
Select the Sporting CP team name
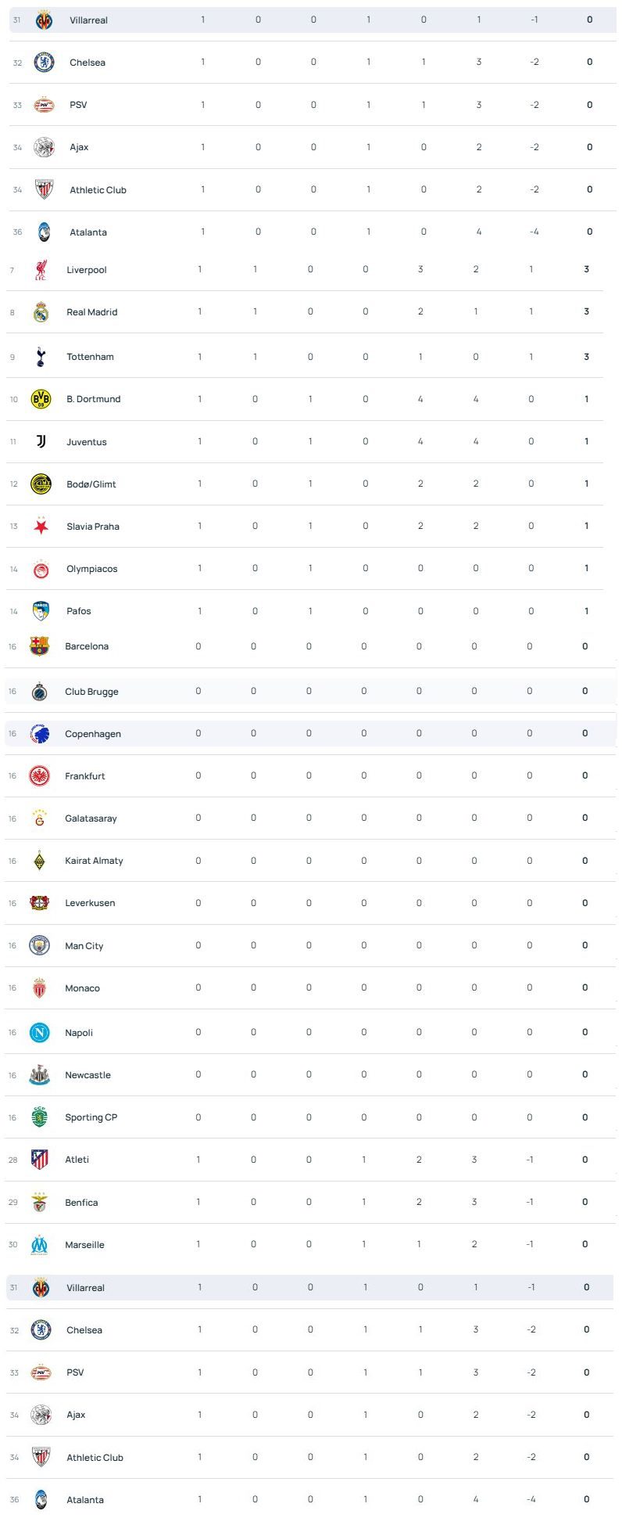91,1117
